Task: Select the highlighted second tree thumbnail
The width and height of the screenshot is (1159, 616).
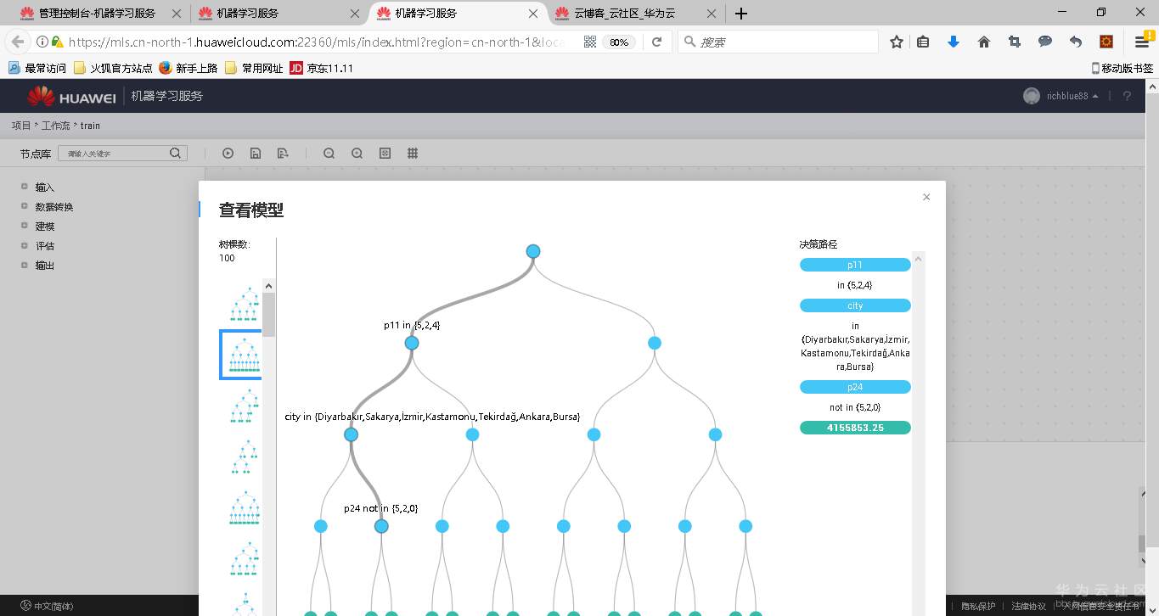Action: [x=241, y=355]
